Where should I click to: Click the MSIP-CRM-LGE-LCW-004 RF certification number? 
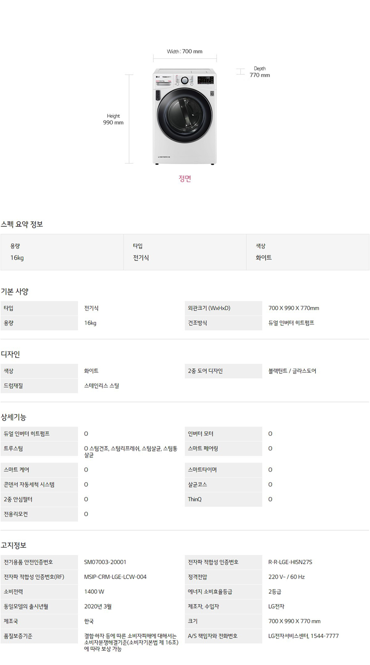click(115, 577)
